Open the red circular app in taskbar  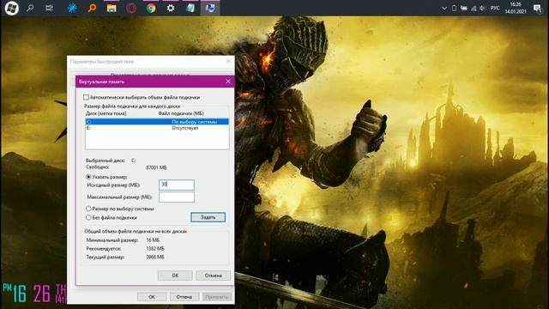(x=131, y=8)
